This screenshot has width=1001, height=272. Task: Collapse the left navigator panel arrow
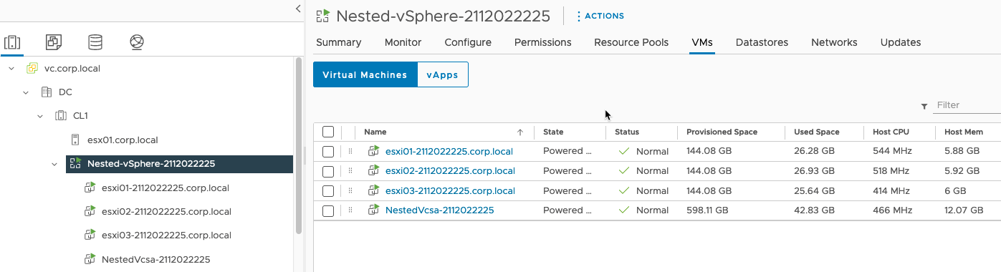click(298, 9)
